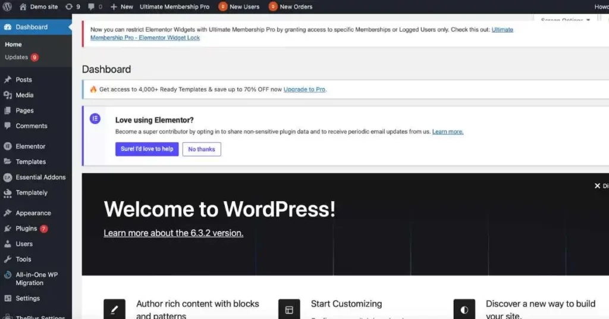Open Ultimate Membership Pro in admin bar
The image size is (609, 319).
(x=174, y=7)
